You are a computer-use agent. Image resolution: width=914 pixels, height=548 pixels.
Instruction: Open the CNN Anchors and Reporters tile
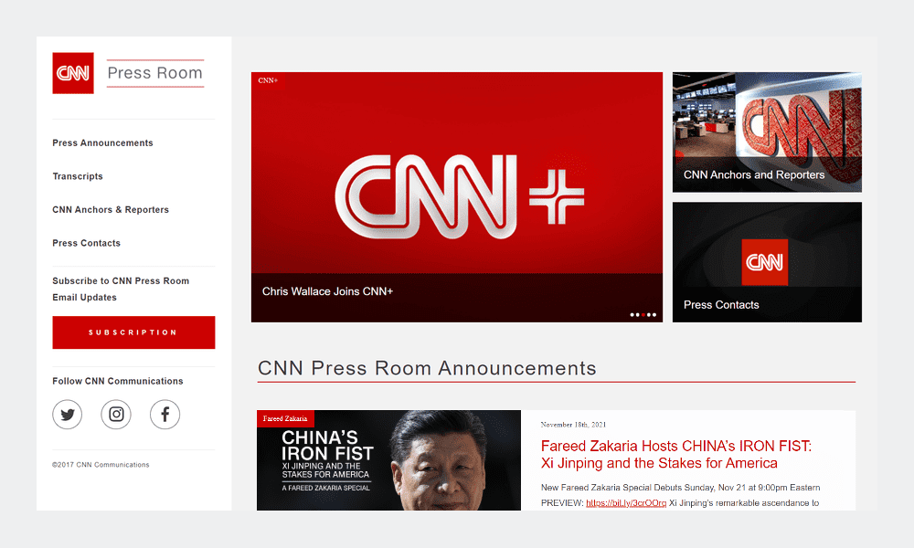tap(767, 132)
